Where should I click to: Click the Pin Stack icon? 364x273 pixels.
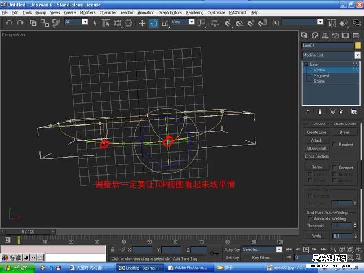(x=308, y=111)
